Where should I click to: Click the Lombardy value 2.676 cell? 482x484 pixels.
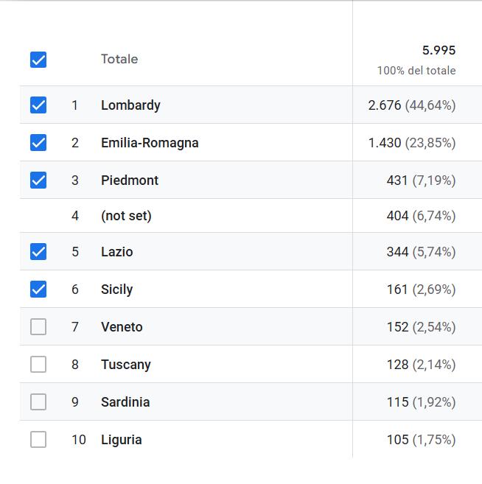tap(411, 105)
